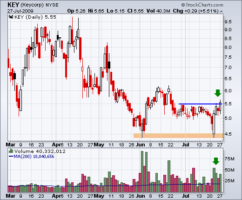The width and height of the screenshot is (242, 200).
Task: Click the 6.0 price axis label
Action: pos(228,90)
